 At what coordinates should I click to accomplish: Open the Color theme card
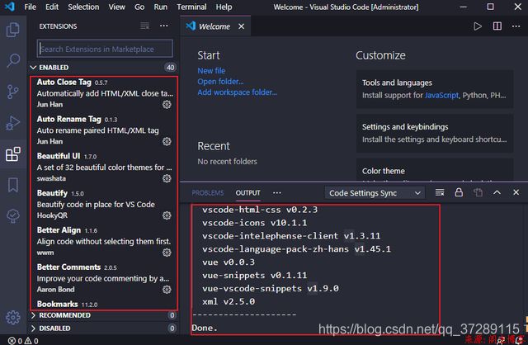pyautogui.click(x=435, y=169)
